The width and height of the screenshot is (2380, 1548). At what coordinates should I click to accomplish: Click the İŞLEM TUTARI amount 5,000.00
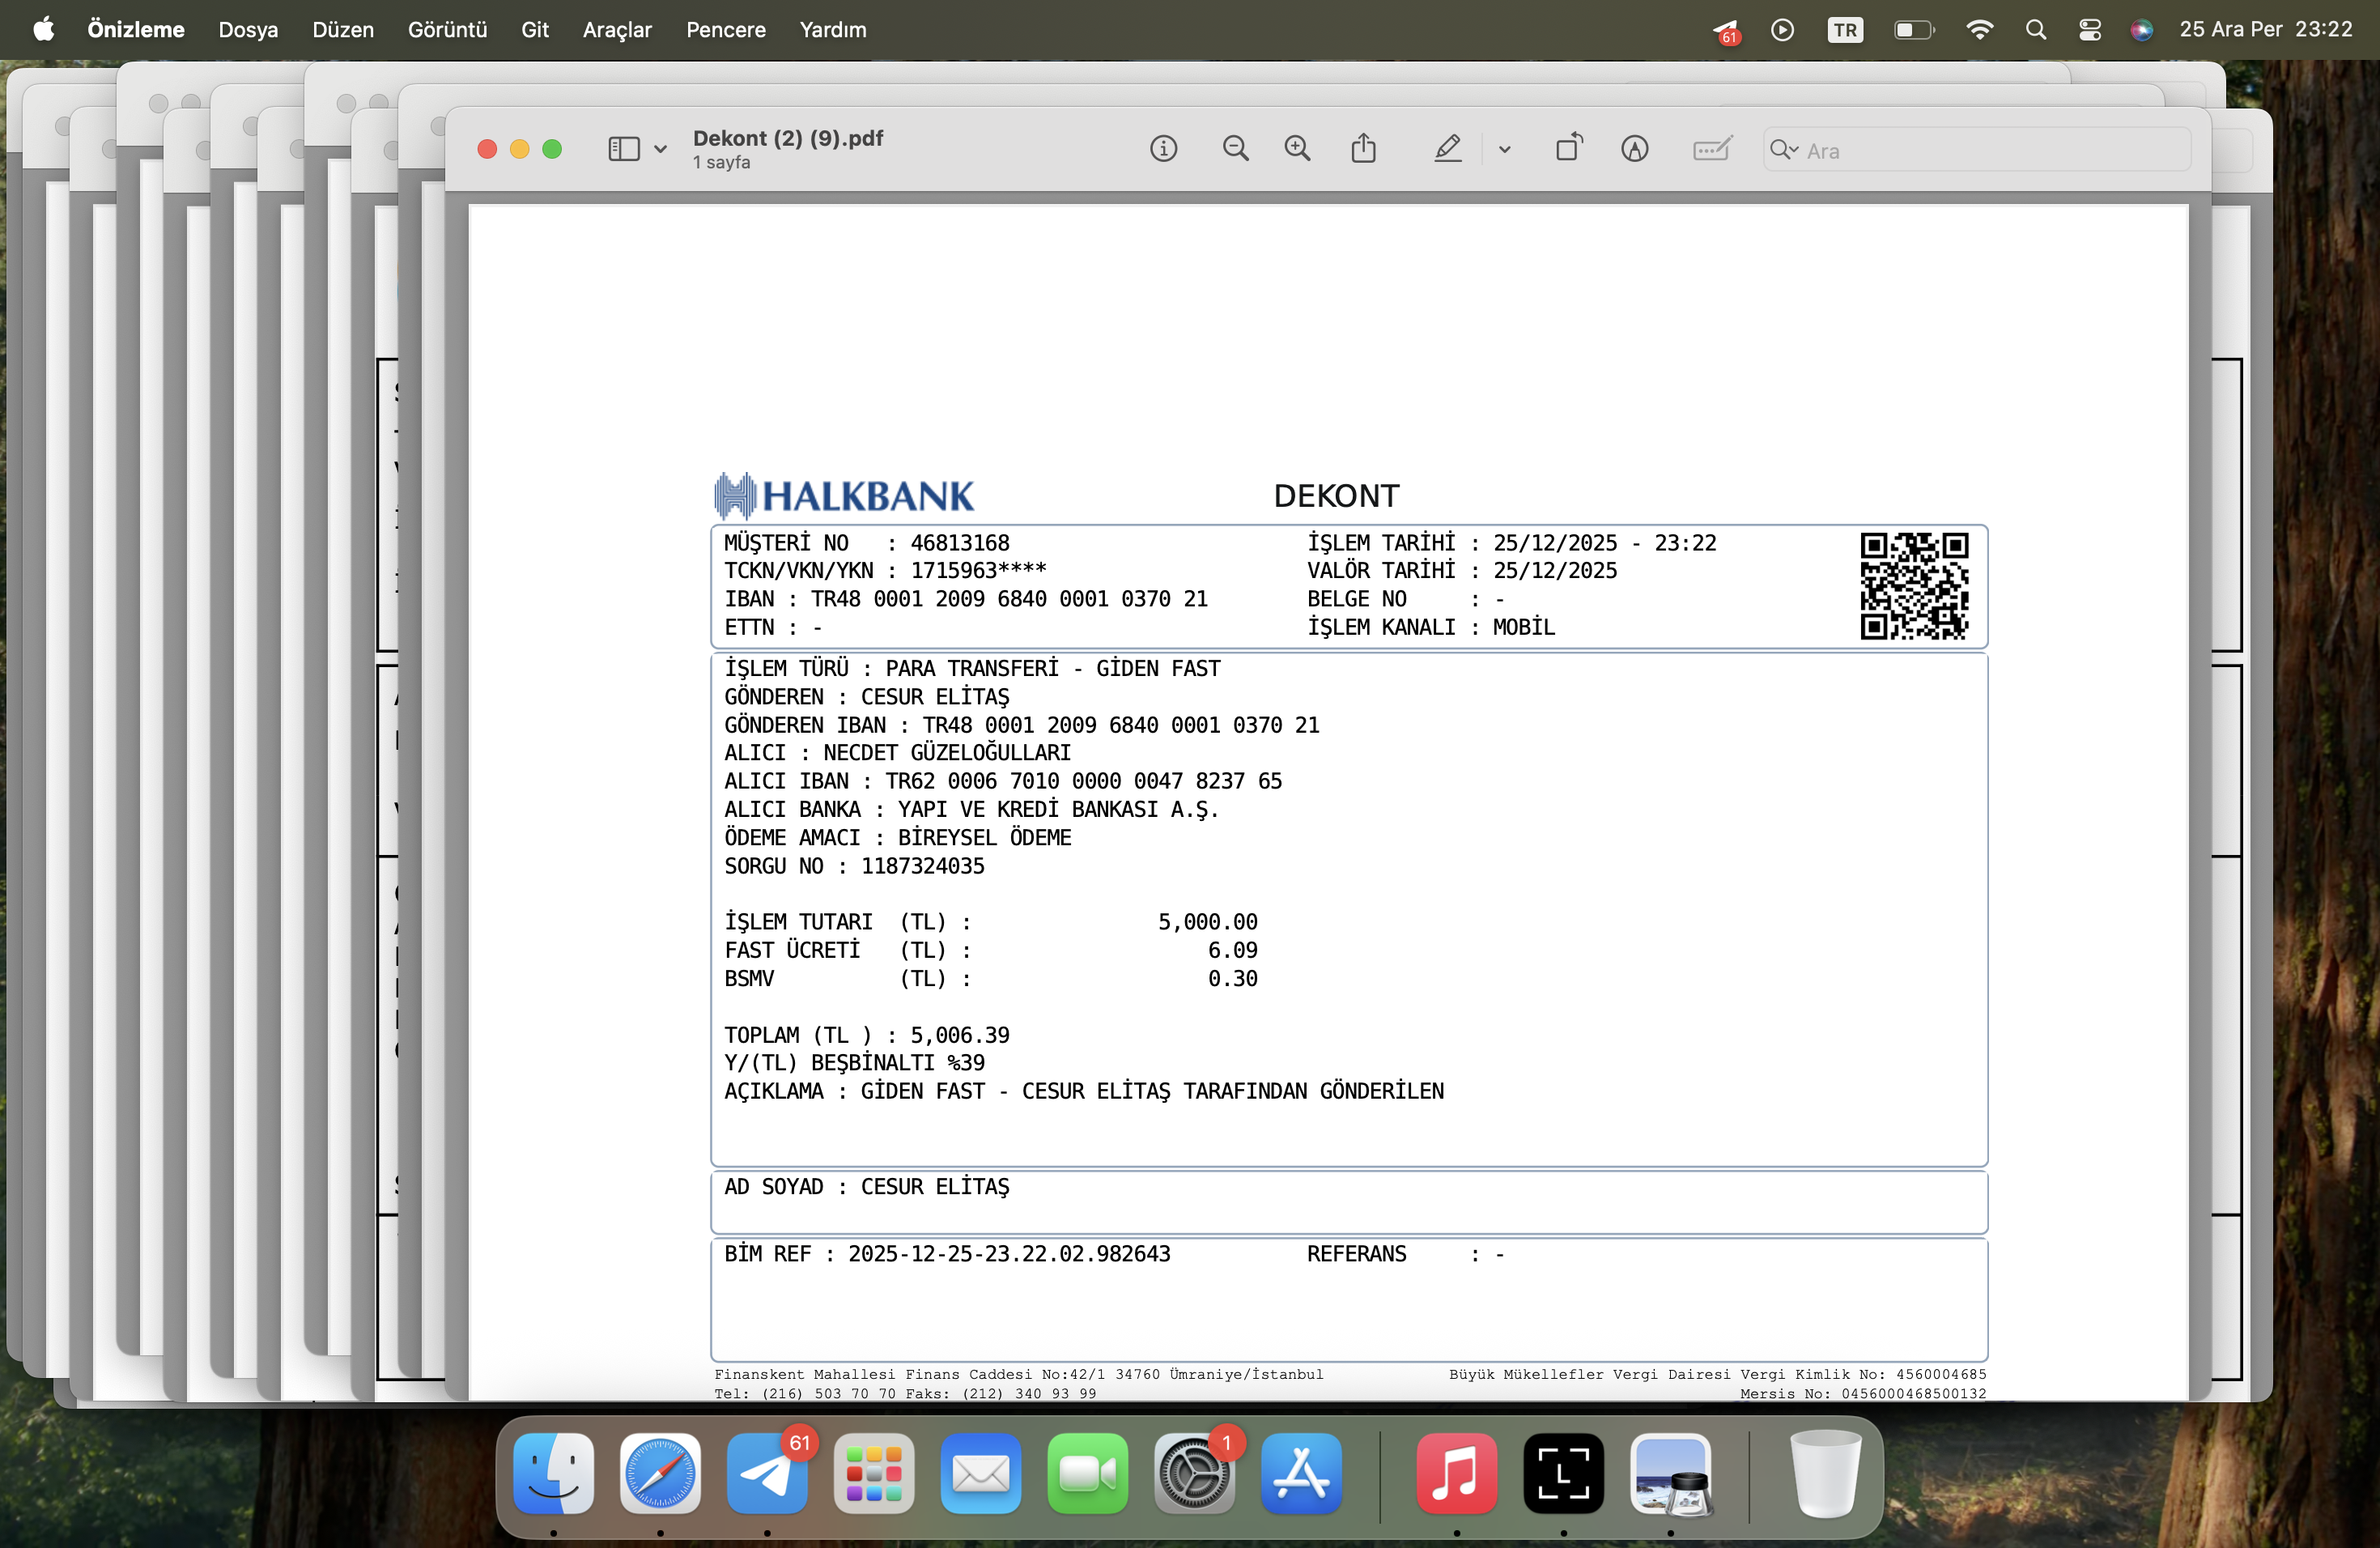tap(1208, 922)
